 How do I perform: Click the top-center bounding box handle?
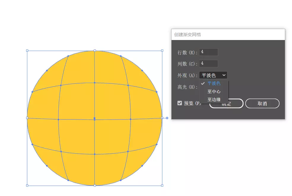click(x=95, y=51)
